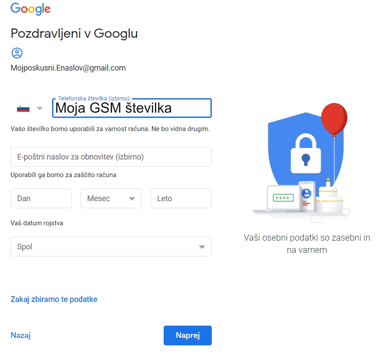
Task: Click the Dan day field
Action: (41, 199)
